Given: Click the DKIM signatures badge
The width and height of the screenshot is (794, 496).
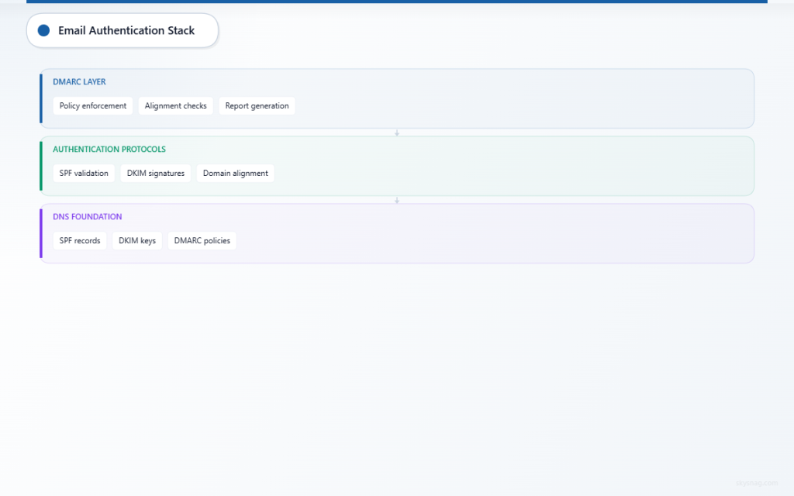Looking at the screenshot, I should point(155,173).
